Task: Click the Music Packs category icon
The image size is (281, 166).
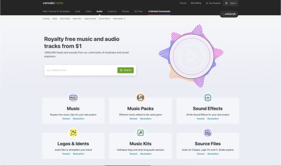Action: click(140, 98)
